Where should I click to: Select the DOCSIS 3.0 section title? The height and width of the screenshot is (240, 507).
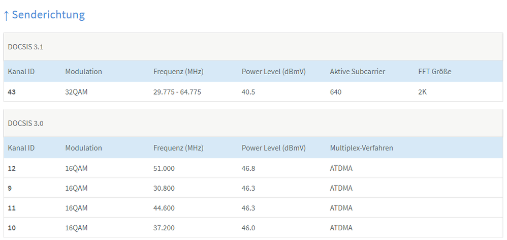pos(25,123)
